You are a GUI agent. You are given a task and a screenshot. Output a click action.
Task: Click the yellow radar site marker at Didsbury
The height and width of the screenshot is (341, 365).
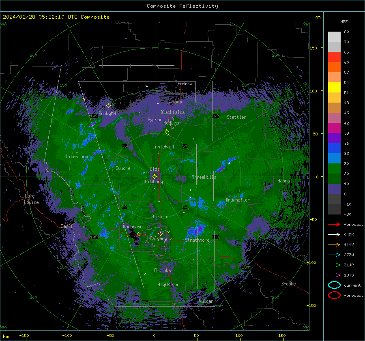155,177
